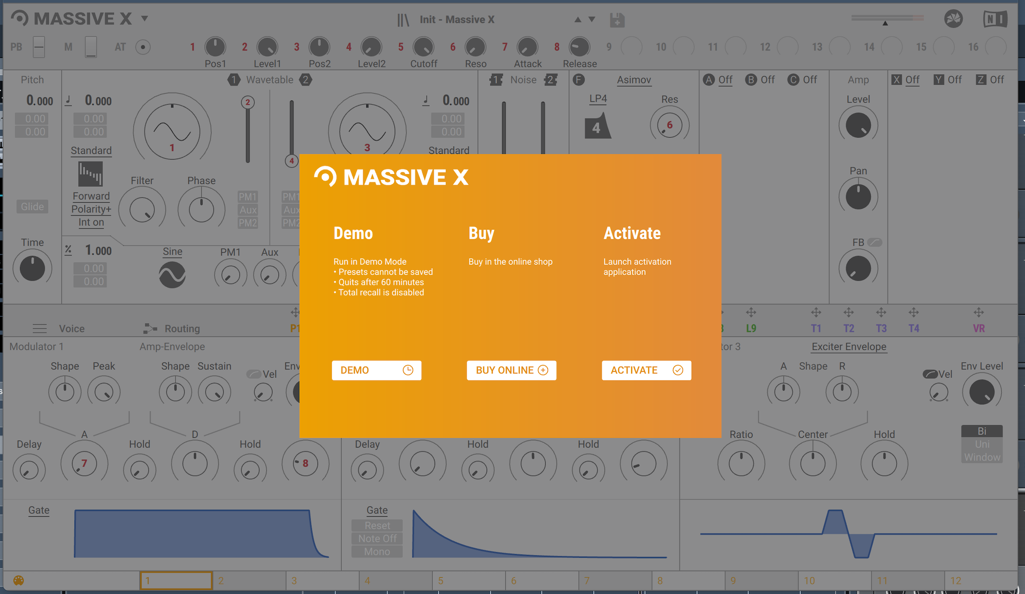Click the wavetable bars thumbnail icon
The width and height of the screenshot is (1025, 594).
pos(90,174)
